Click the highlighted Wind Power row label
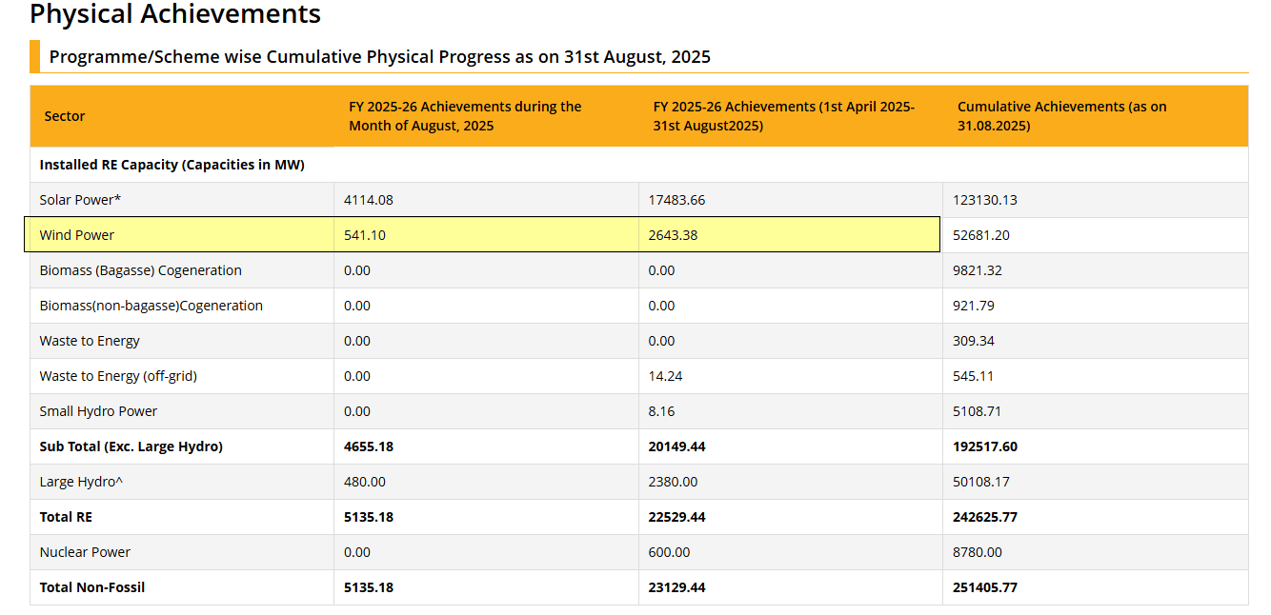 [x=76, y=235]
